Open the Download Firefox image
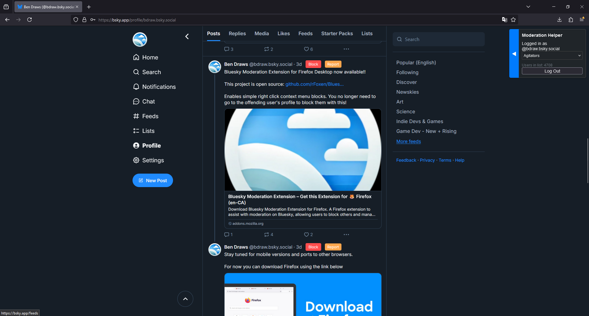The width and height of the screenshot is (589, 316). pos(303,295)
